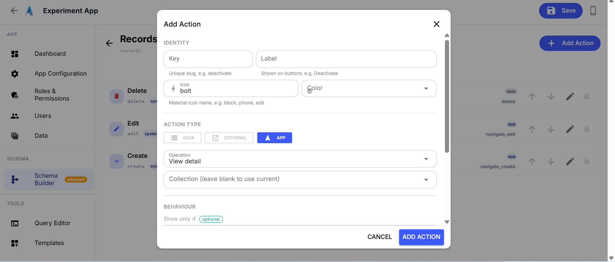The height and width of the screenshot is (262, 615).
Task: Open the Collection dropdown
Action: pyautogui.click(x=300, y=180)
